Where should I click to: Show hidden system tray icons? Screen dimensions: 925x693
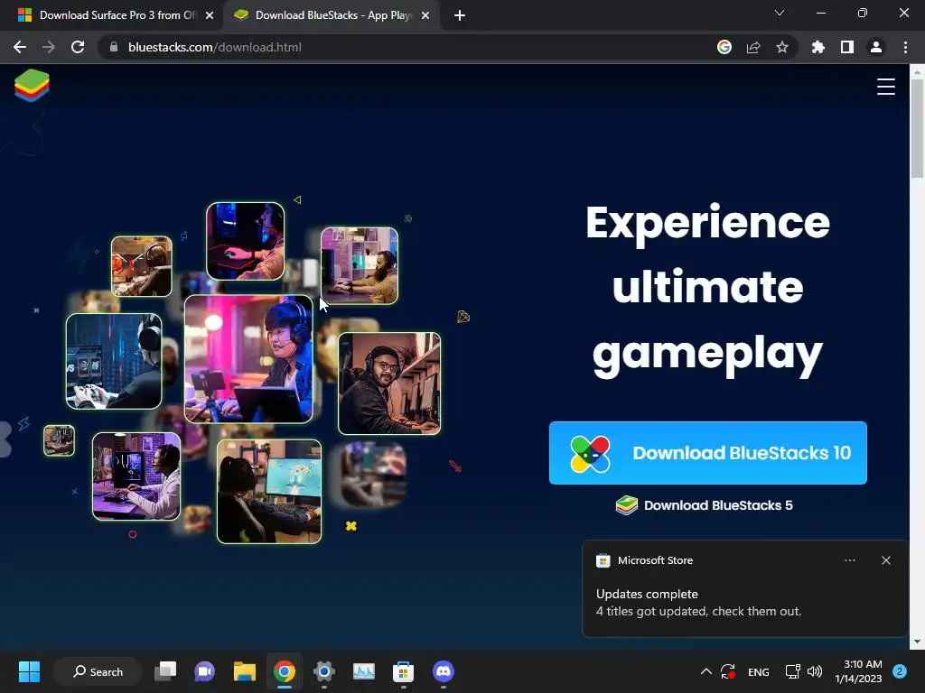(x=705, y=671)
